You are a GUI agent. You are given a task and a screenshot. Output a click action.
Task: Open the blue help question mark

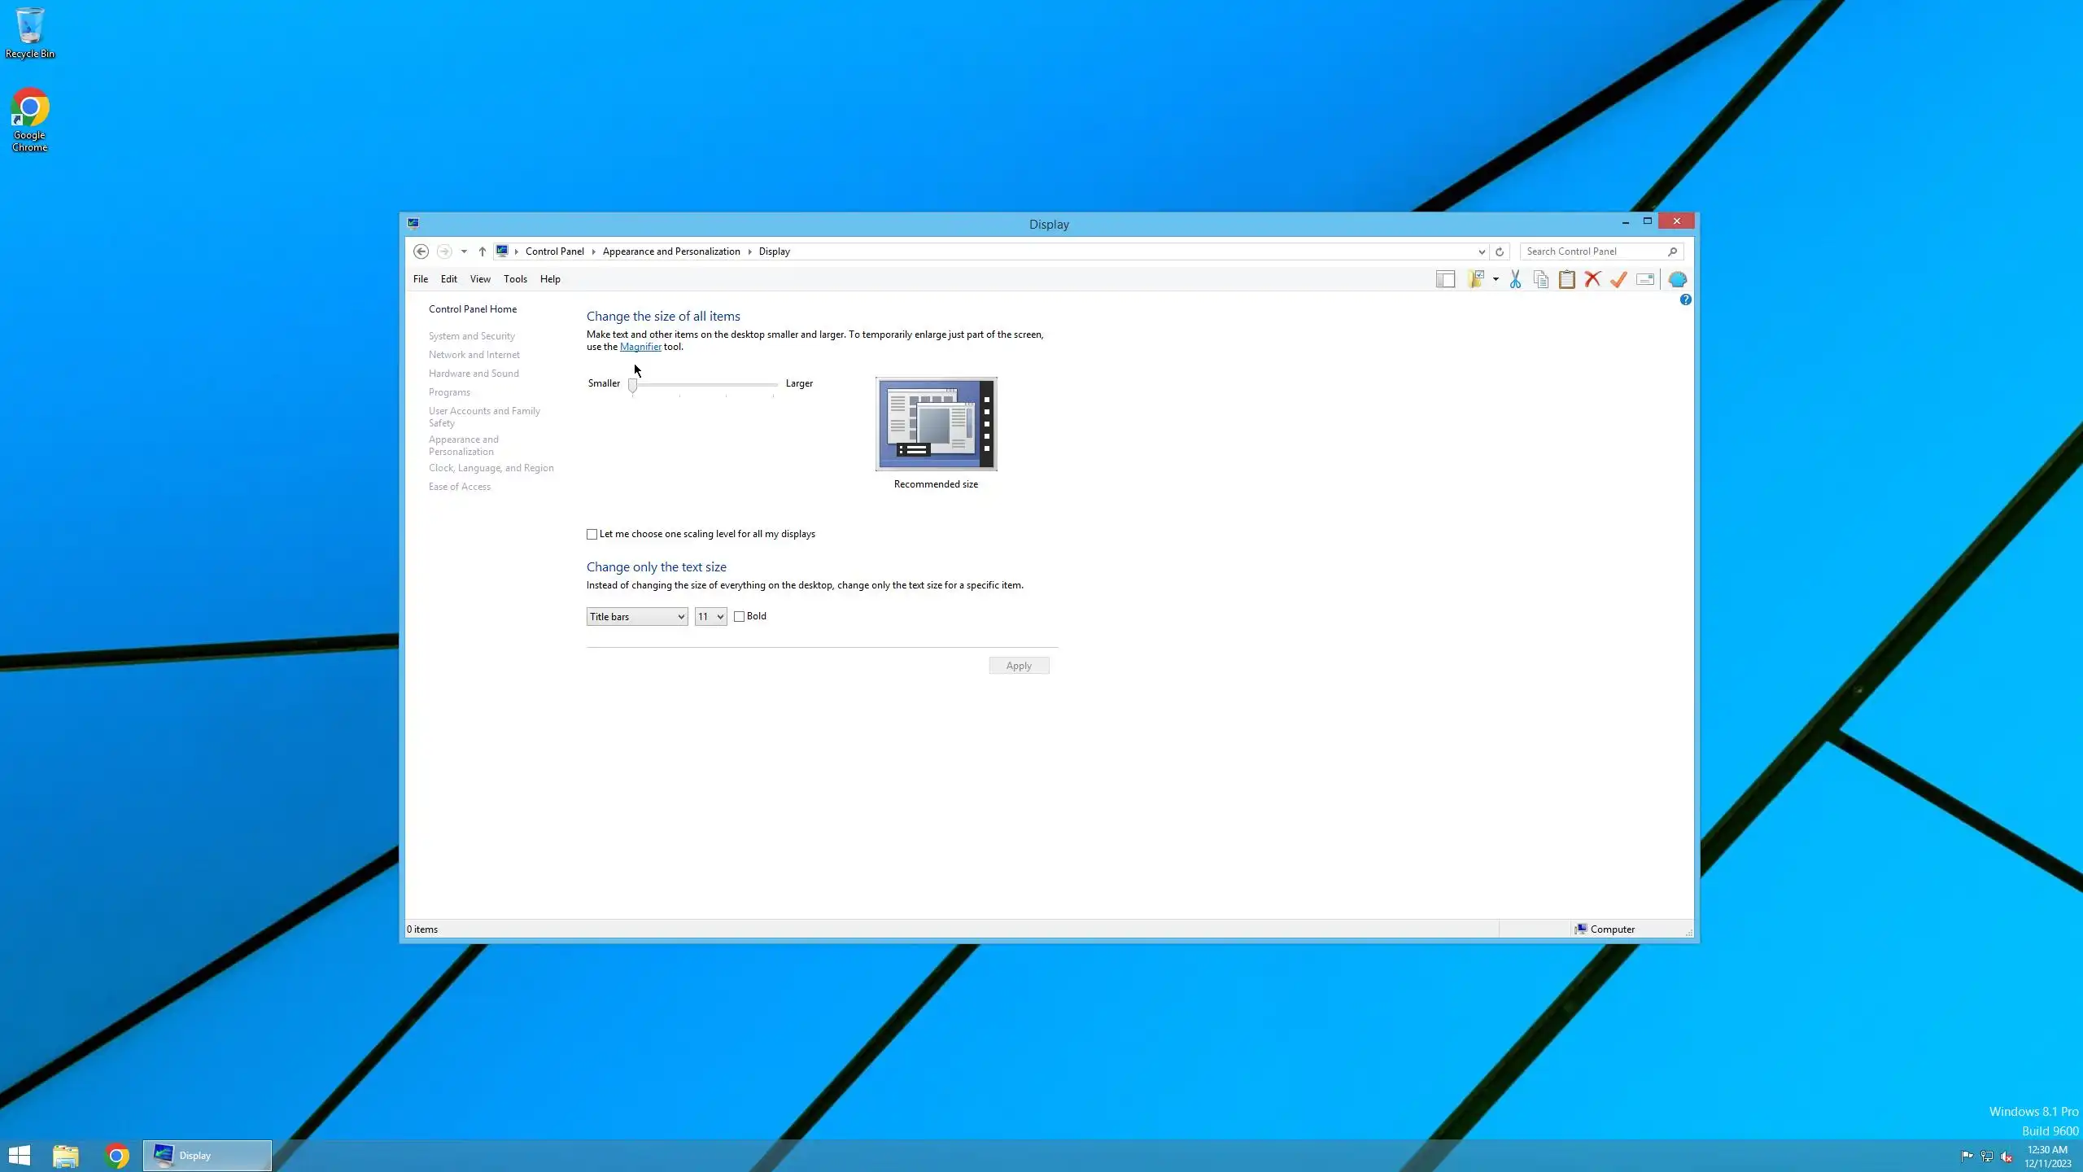pyautogui.click(x=1685, y=300)
